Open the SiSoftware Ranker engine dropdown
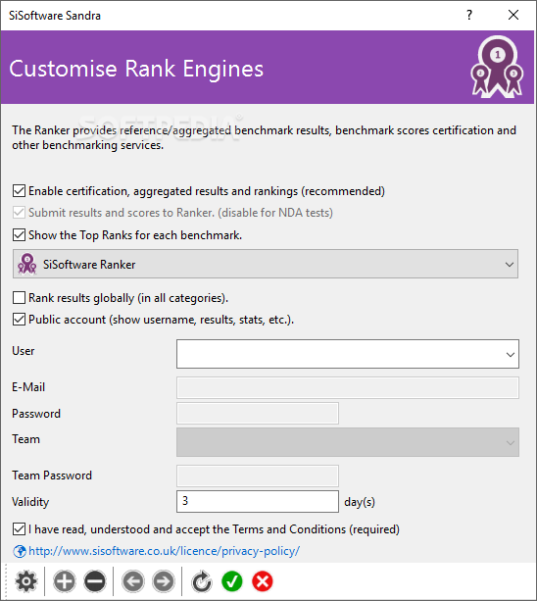This screenshot has width=537, height=601. 266,264
